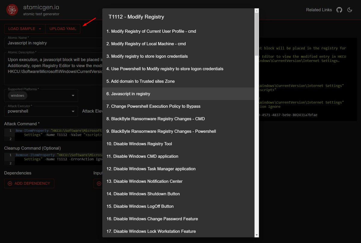Click the Atomic Name input field
This screenshot has height=243, width=361.
click(53, 43)
